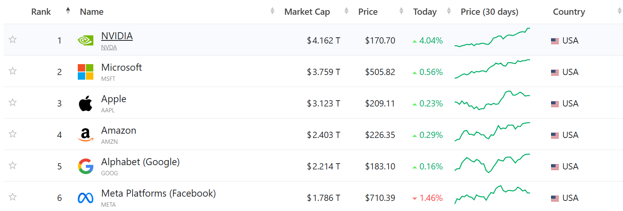
Task: Sort table by Market Cap arrows
Action: click(x=346, y=11)
